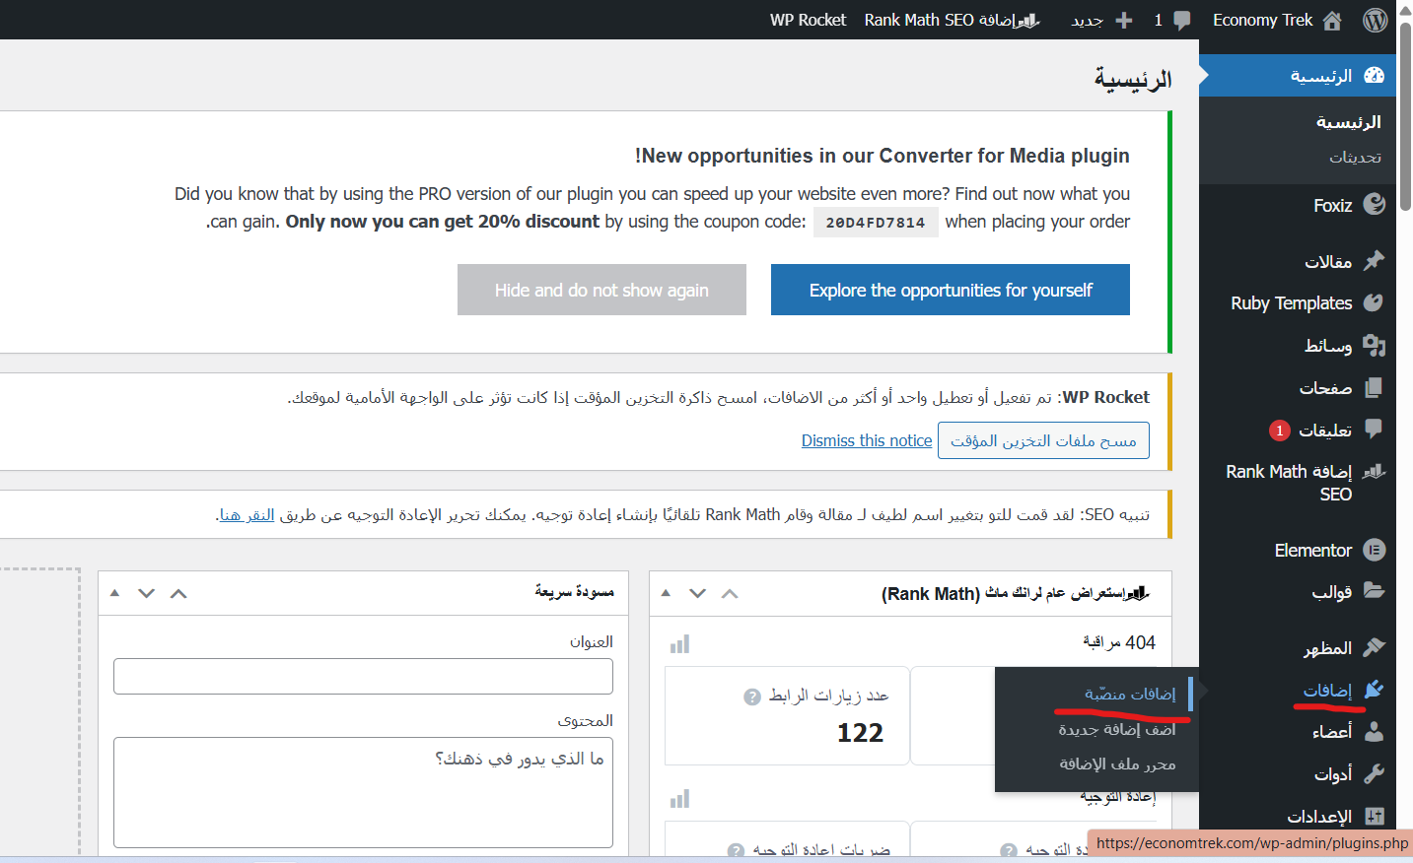Click Explore the opportunities for yourself button

pos(951,290)
